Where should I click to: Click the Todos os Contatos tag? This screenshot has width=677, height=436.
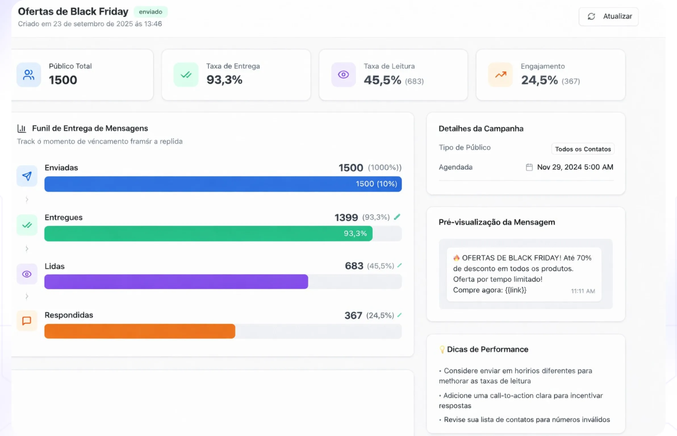point(583,149)
